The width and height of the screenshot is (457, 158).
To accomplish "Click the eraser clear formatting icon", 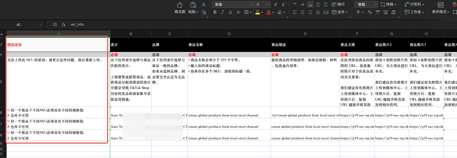I will [279, 12].
